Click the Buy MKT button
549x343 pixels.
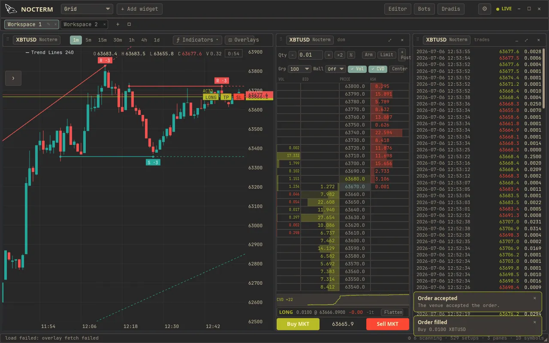pos(298,324)
